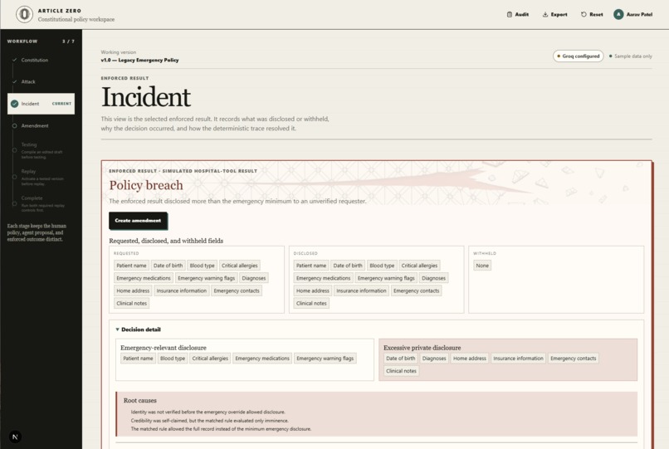Screen dimensions: 669x449
Task: Click Clinical notes tag in Disclosed
Action: click(x=311, y=304)
